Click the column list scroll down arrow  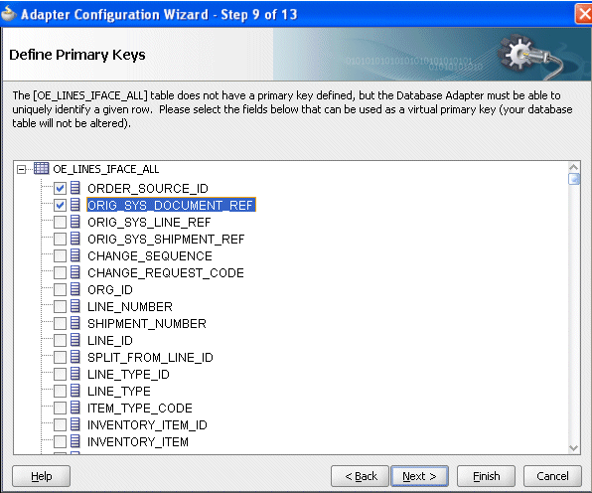coord(574,448)
